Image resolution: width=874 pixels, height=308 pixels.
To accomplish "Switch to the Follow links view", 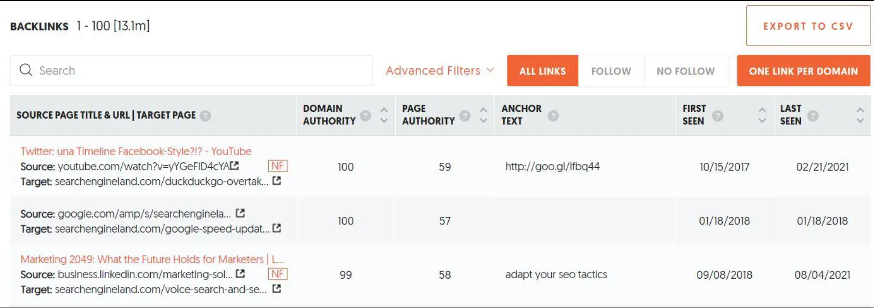I will (x=610, y=71).
